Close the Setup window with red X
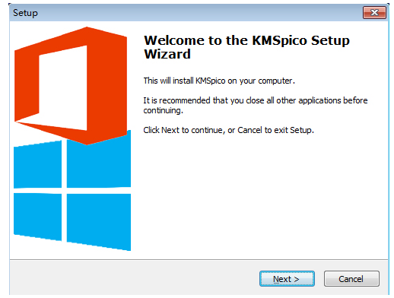This screenshot has height=298, width=394. pos(374,12)
